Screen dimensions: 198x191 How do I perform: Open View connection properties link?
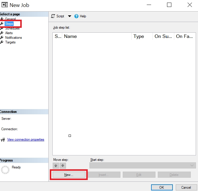coord(26,139)
